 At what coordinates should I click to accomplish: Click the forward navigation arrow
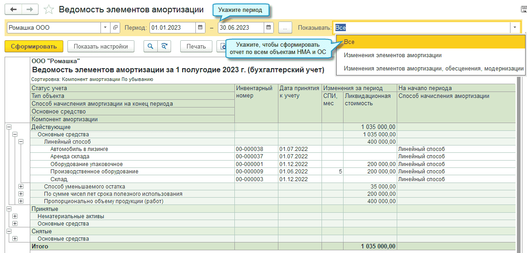[x=30, y=10]
